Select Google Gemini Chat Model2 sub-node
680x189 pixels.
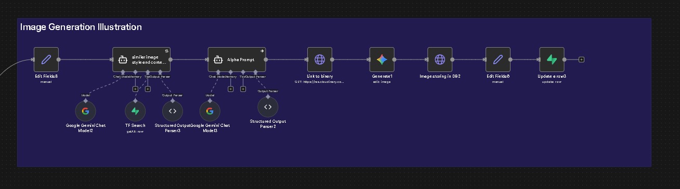(85, 111)
